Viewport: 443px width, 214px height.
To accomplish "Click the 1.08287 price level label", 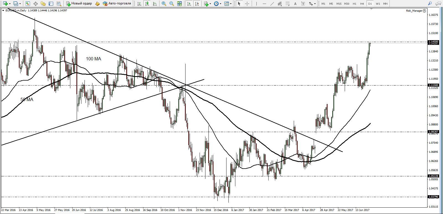I will point(434,132).
